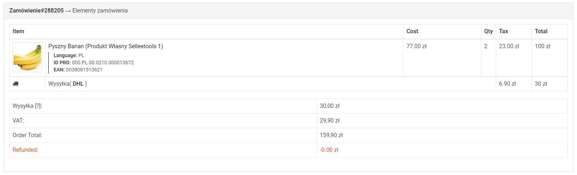577x175 pixels.
Task: Click the Wysyłka [?] help label
Action: pos(27,106)
